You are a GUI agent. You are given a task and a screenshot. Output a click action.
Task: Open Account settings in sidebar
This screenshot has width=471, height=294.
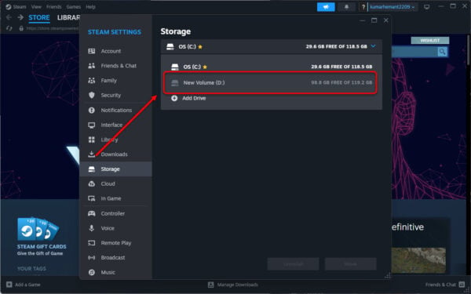click(x=115, y=51)
